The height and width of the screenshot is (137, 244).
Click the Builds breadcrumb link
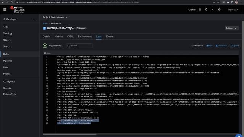click(x=45, y=24)
